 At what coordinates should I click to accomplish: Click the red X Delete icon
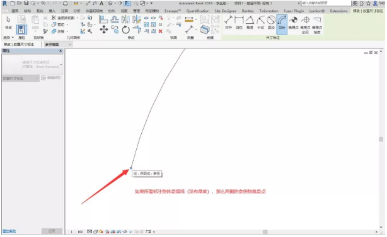tap(161, 31)
